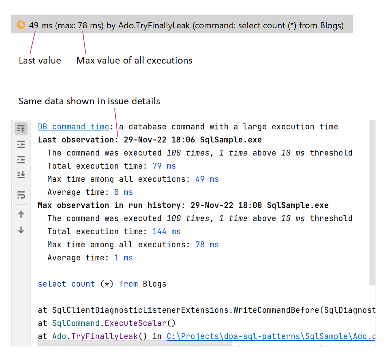The width and height of the screenshot is (391, 361).
Task: Click the wrap-around navigation icon
Action: (x=21, y=195)
